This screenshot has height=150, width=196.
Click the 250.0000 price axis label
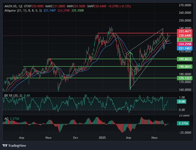(185, 20)
